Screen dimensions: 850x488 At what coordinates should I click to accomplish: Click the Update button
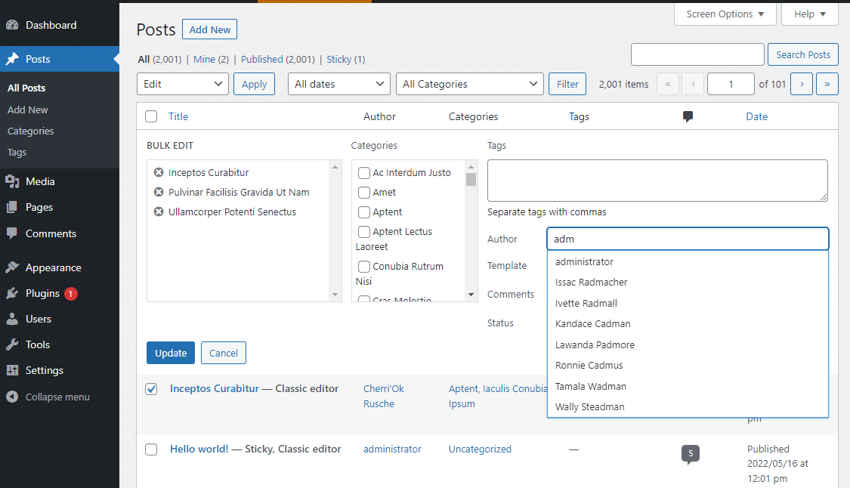[x=171, y=353]
